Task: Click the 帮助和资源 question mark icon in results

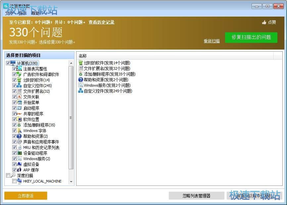Action: tap(81, 80)
